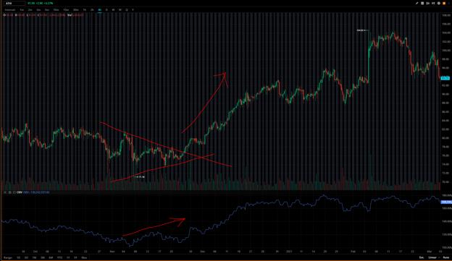Viewport: 452px width, 261px height.
Task: Click the ticker symbol input box
Action: [x=14, y=3]
